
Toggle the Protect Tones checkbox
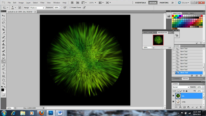coord(70,8)
